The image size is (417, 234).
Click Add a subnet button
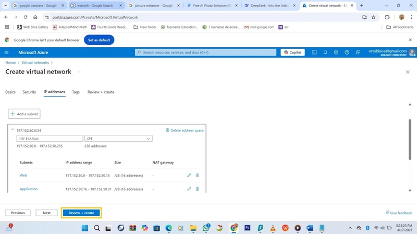[24, 114]
